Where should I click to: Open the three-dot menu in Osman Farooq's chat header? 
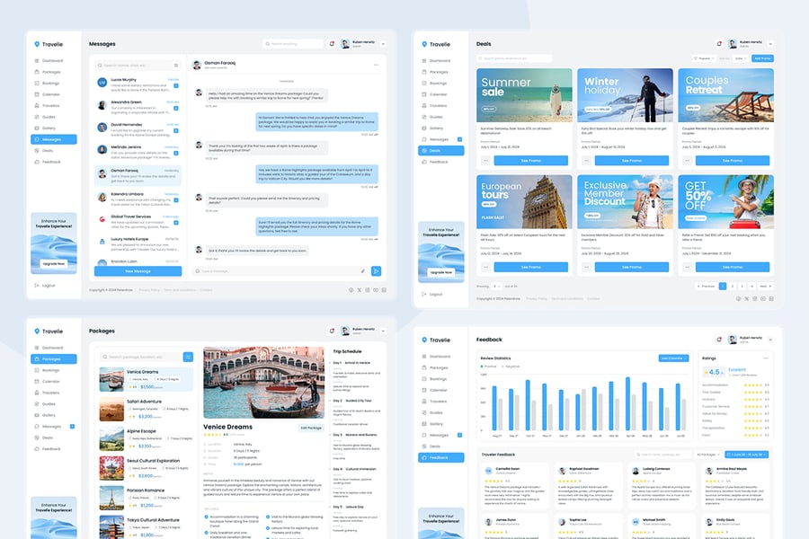point(378,66)
